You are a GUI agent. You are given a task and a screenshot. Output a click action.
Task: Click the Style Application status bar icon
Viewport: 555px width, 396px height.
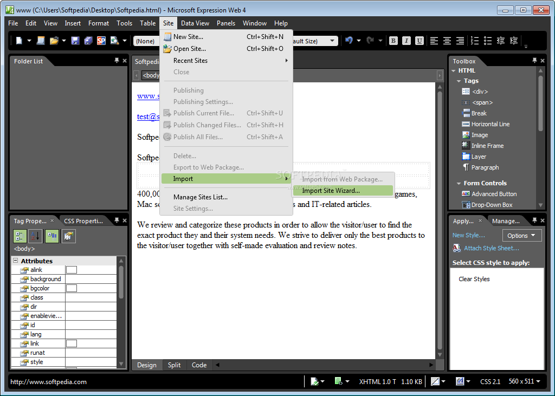pyautogui.click(x=460, y=381)
